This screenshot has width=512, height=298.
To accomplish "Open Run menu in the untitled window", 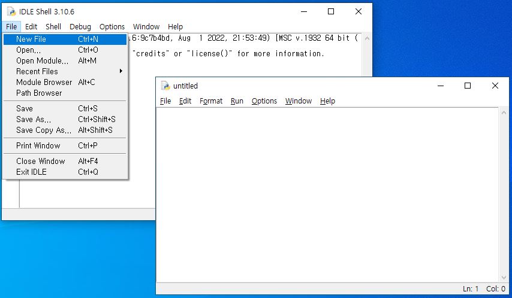I will click(237, 101).
